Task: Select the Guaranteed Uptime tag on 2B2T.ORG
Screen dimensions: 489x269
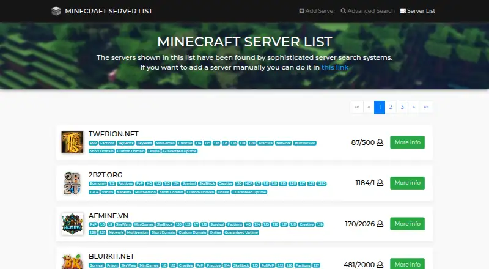Action: pos(249,192)
